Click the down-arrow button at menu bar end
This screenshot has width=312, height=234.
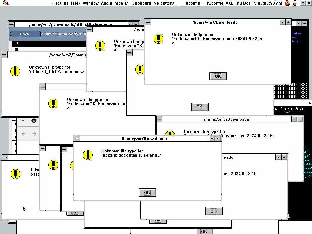tap(303, 3)
